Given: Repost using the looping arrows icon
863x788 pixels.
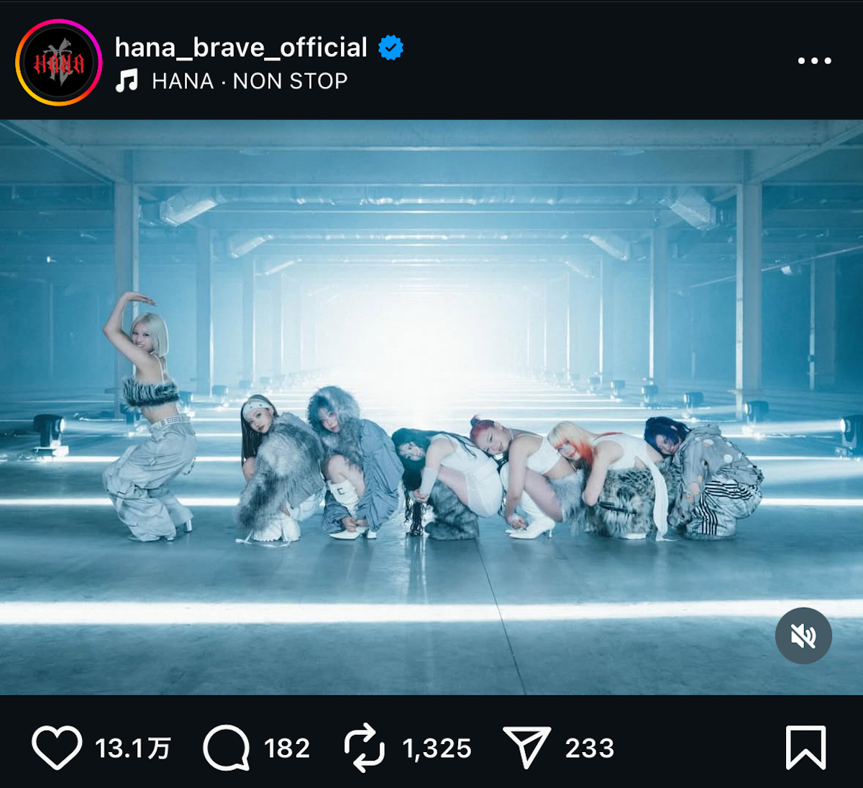Looking at the screenshot, I should [365, 748].
